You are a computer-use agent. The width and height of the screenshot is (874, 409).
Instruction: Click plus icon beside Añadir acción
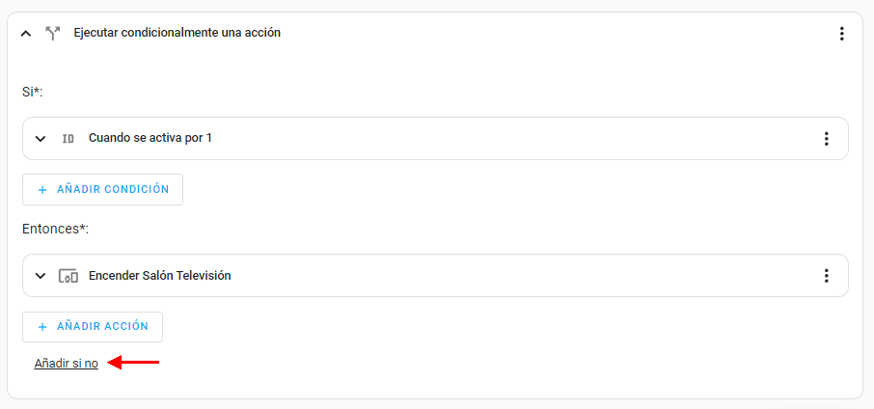[42, 327]
